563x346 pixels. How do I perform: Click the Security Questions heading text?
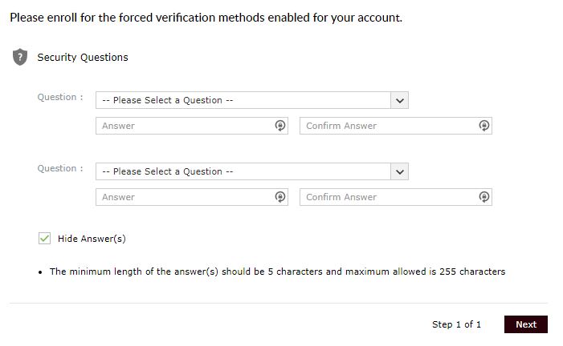click(x=83, y=58)
